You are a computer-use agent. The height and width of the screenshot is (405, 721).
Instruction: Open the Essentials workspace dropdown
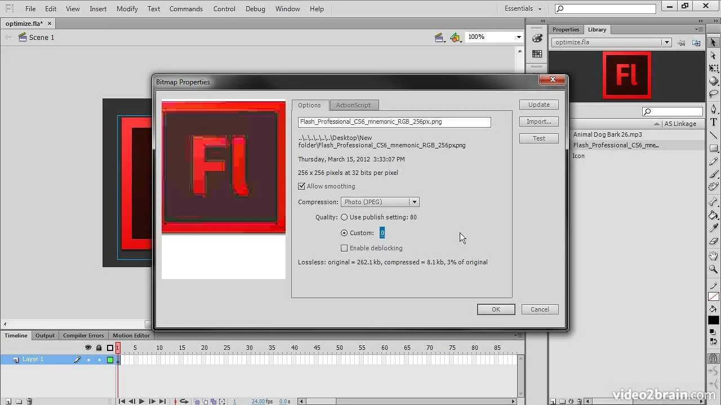[523, 8]
